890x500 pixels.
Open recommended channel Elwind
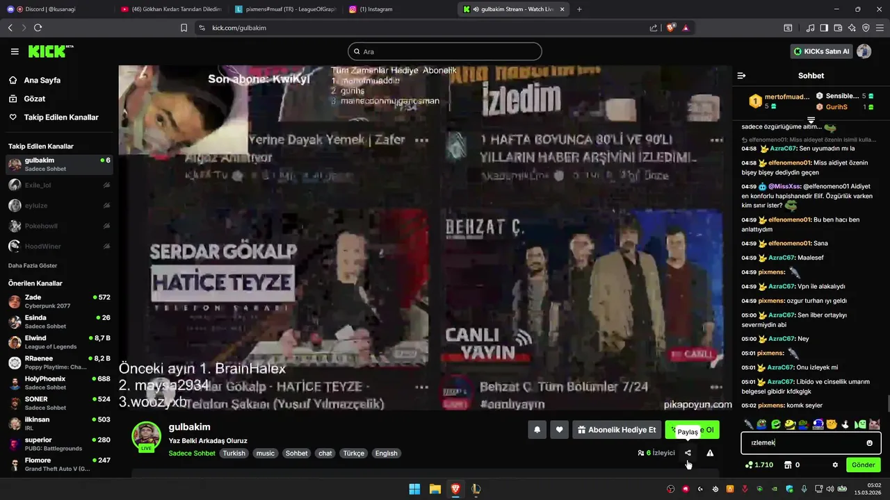point(59,342)
